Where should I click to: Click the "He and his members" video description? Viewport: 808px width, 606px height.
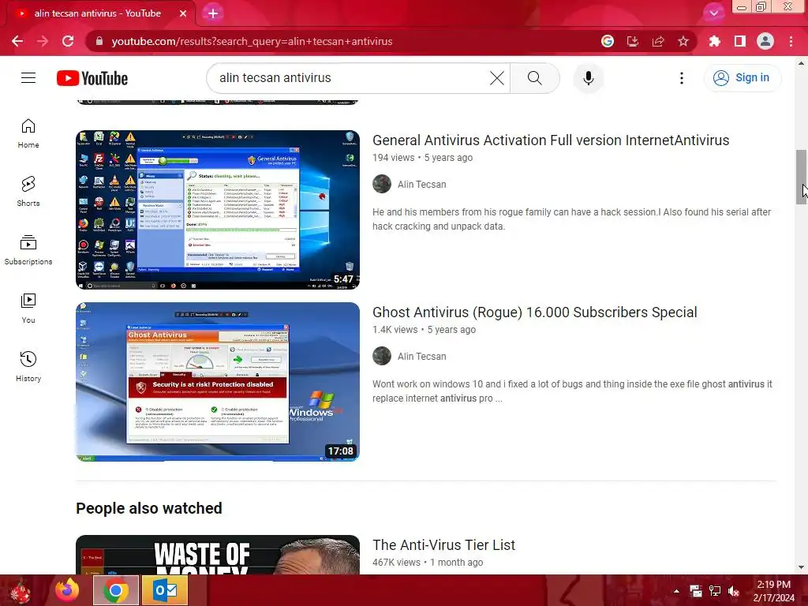[572, 219]
